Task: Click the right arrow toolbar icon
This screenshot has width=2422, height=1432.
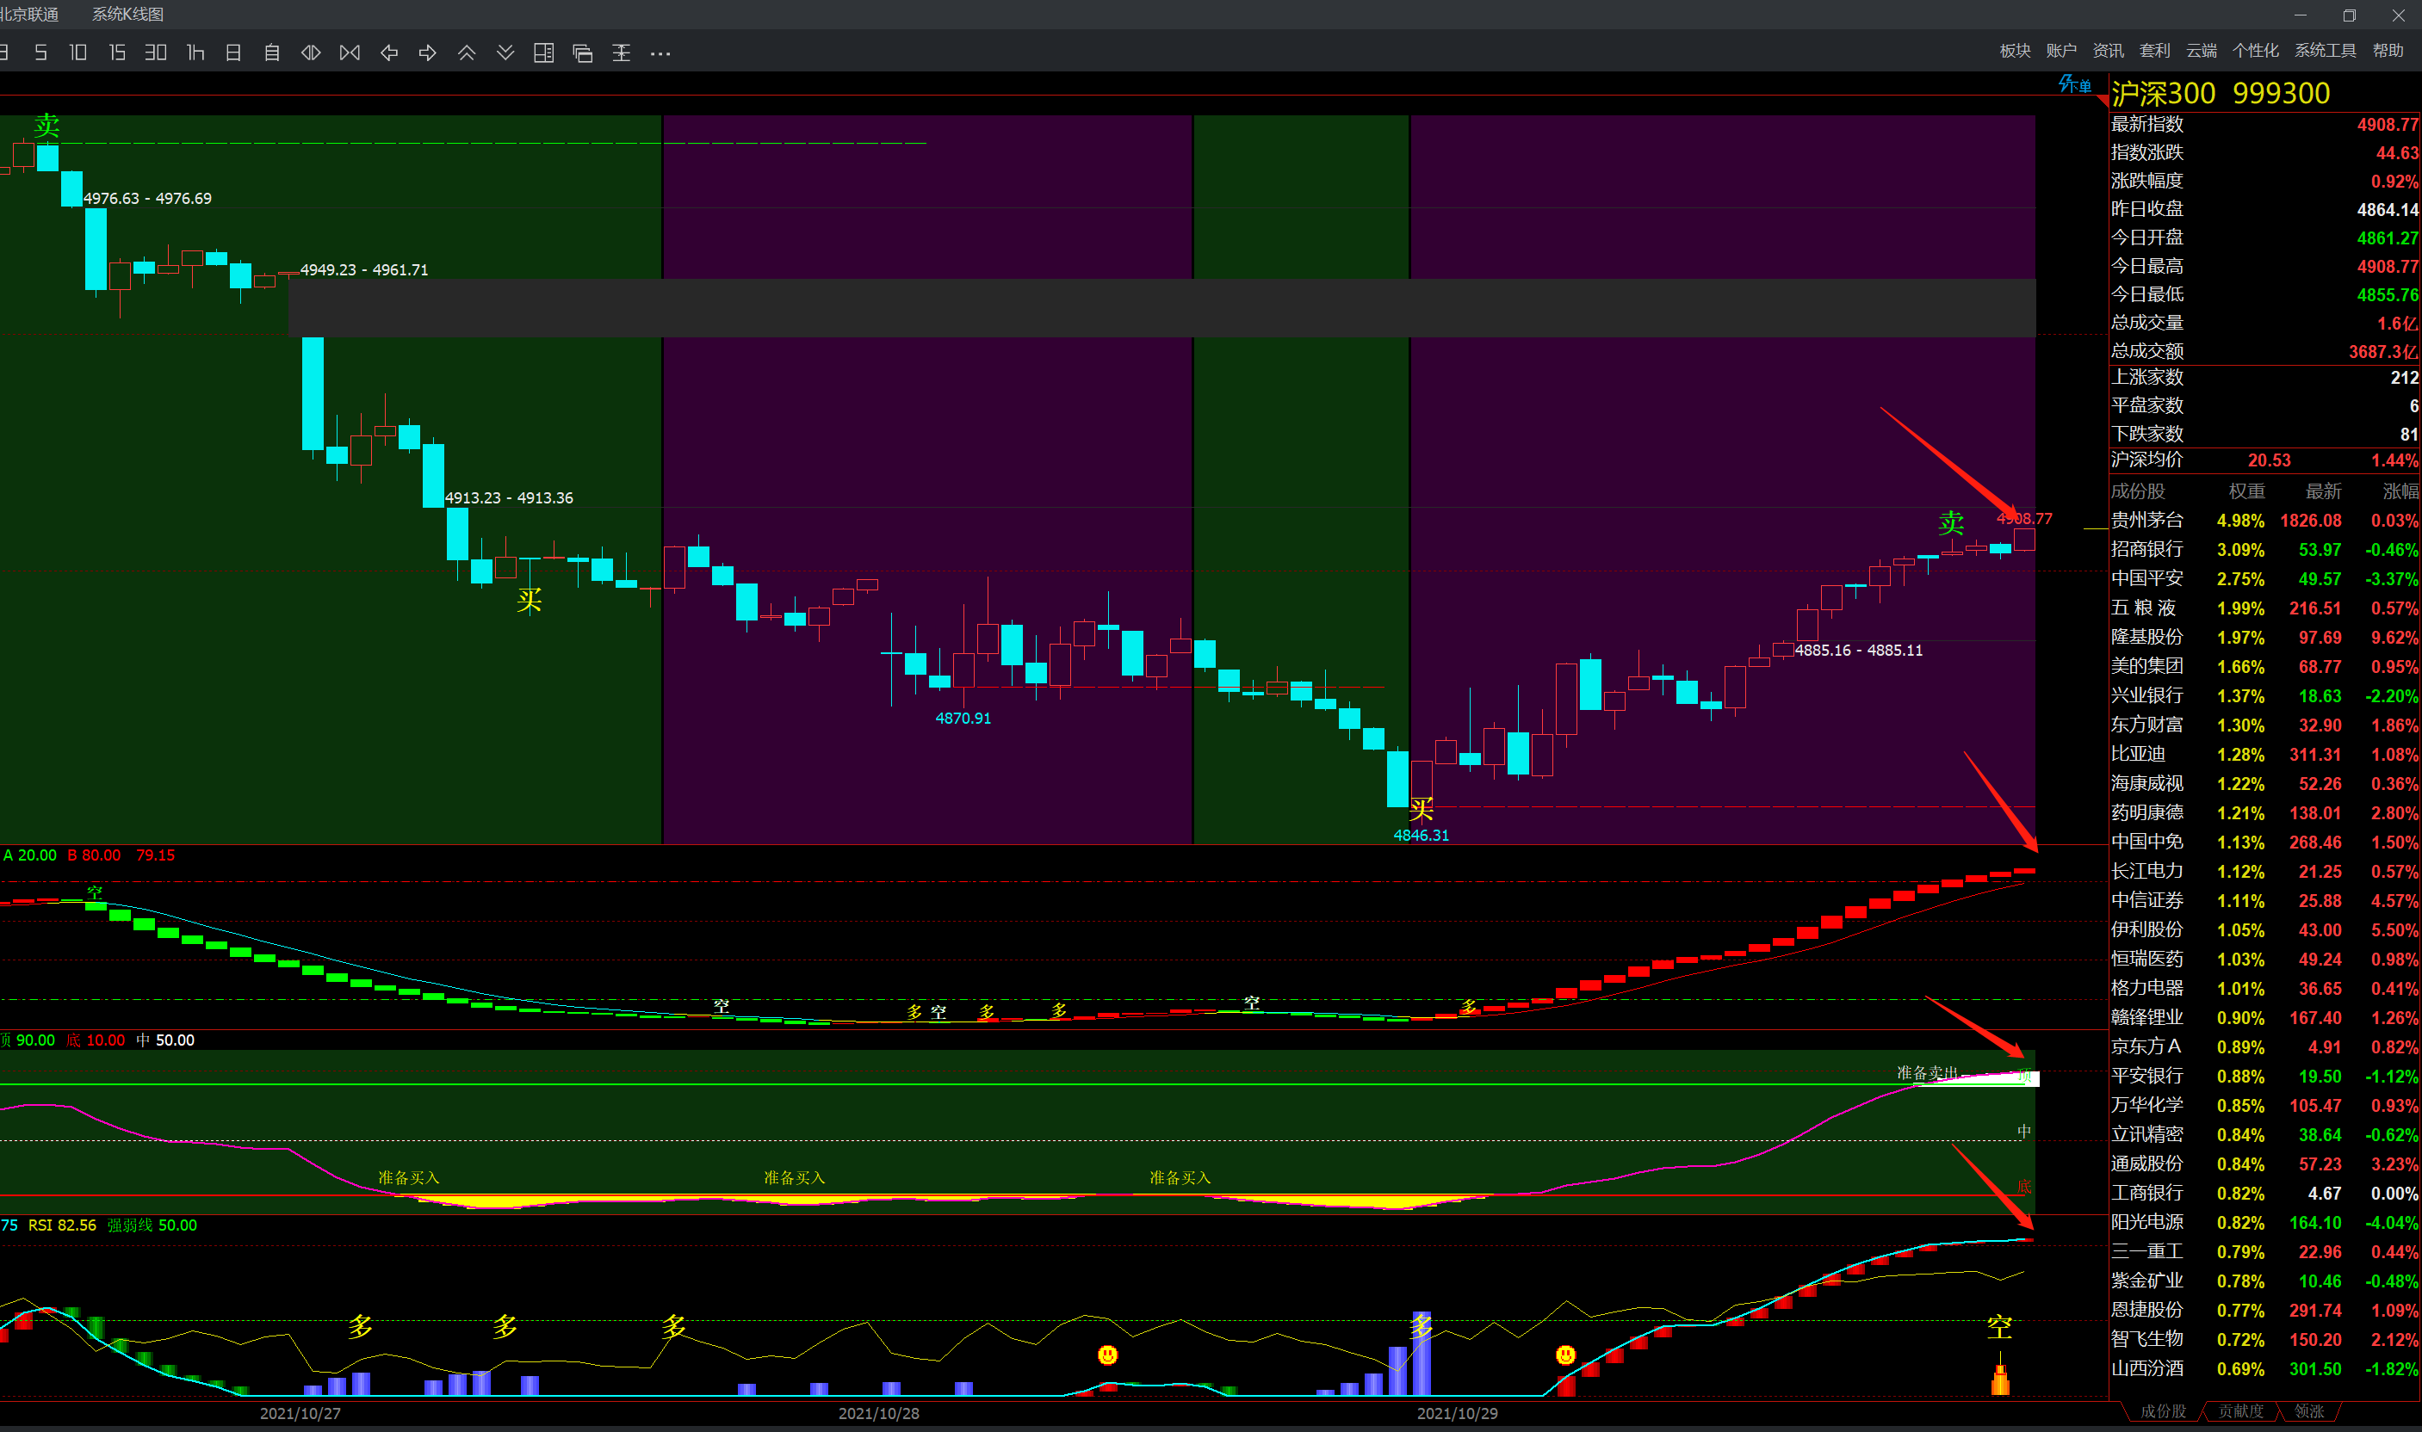Action: (428, 53)
